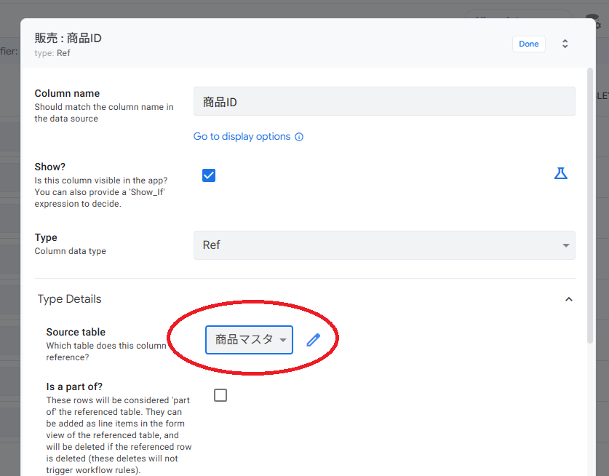Screen dimensions: 609x476
Task: Click the up-down arrows icon beside Done
Action: [x=565, y=44]
